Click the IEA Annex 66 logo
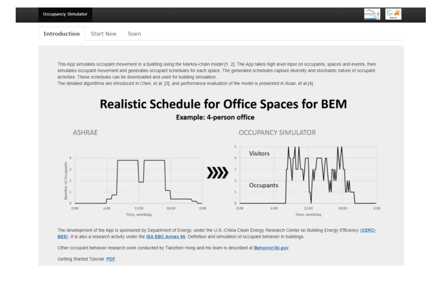 [394, 15]
